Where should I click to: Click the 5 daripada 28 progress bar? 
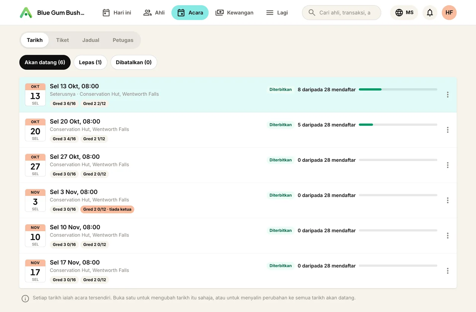(x=398, y=125)
